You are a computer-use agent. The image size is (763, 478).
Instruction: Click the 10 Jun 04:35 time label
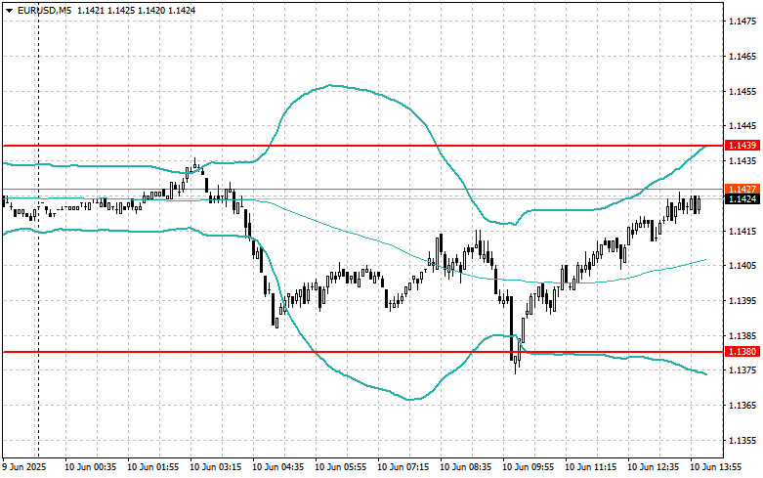(277, 467)
